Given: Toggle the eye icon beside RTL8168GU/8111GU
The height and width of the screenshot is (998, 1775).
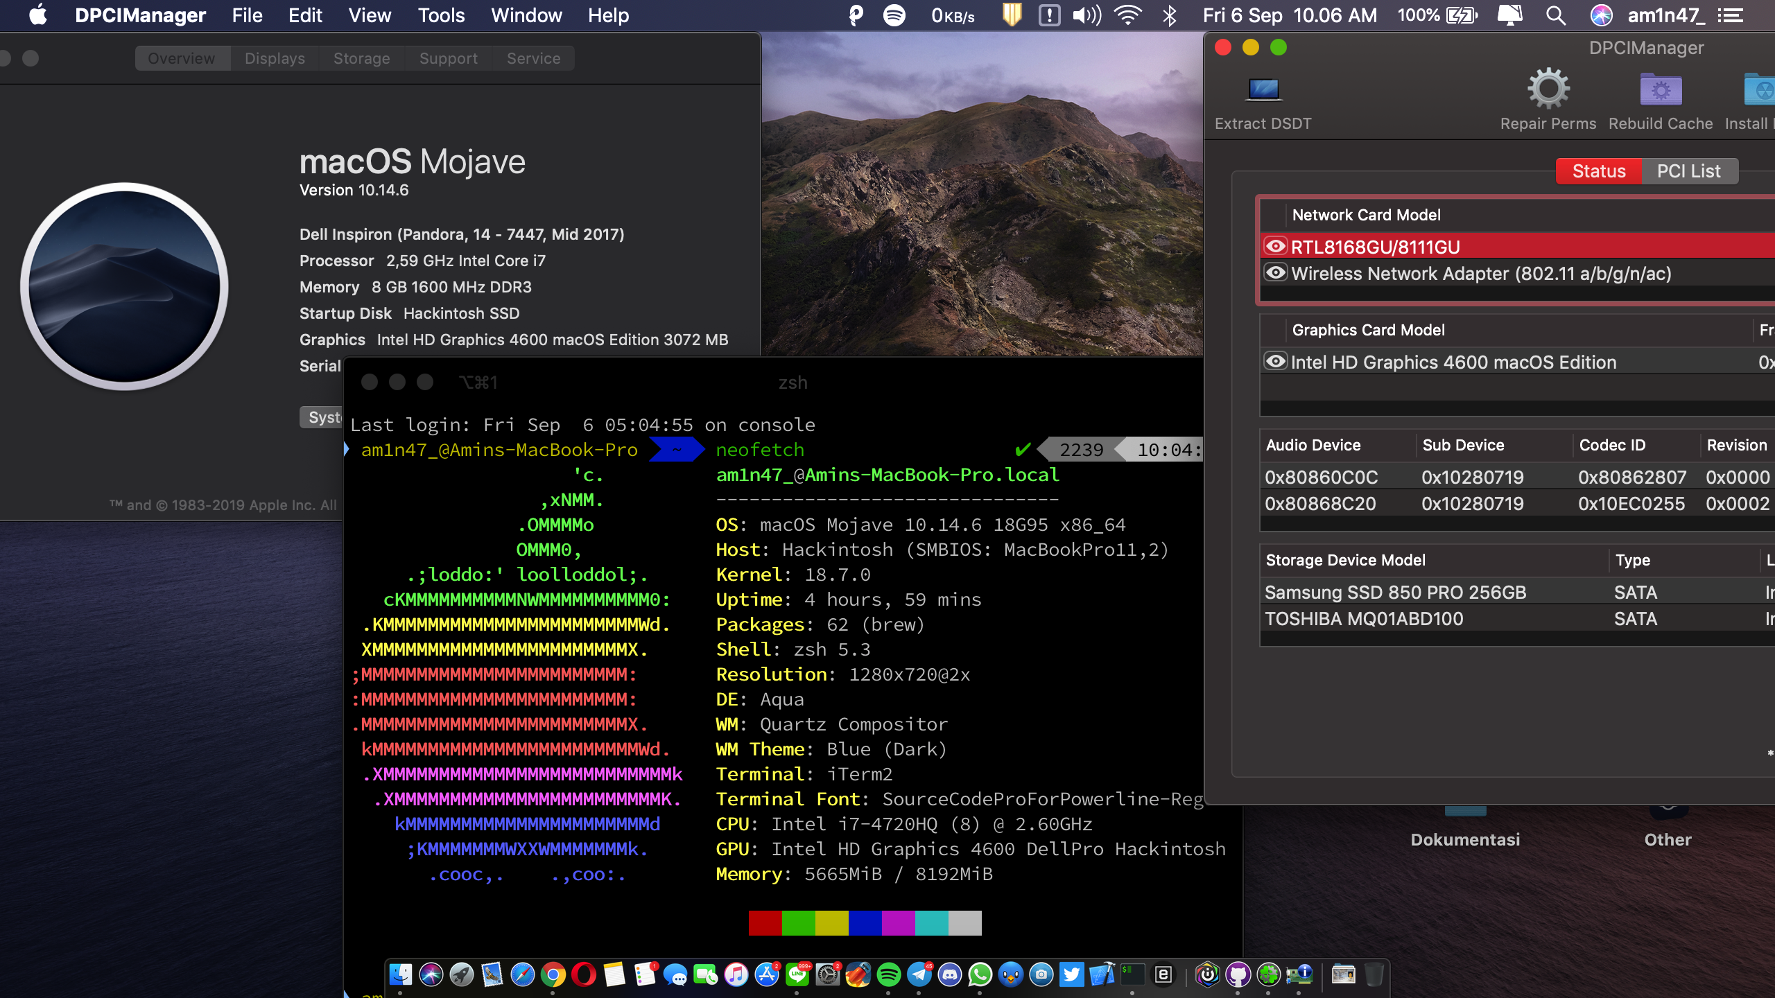Looking at the screenshot, I should click(x=1276, y=246).
